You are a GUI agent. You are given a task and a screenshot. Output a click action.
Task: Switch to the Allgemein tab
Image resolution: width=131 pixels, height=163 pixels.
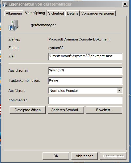coord(14,13)
